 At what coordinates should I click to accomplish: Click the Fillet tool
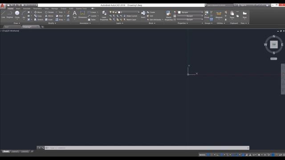pyautogui.click(x=59, y=16)
